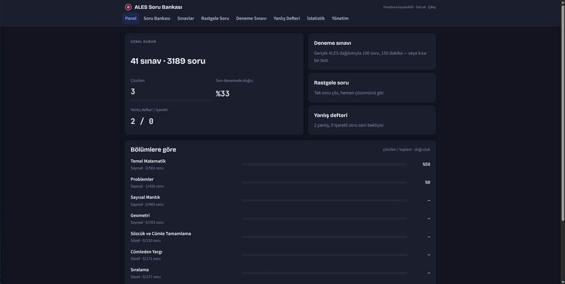Open the Rastgele Soru tab
Viewport: 565px width, 284px height.
tap(215, 18)
